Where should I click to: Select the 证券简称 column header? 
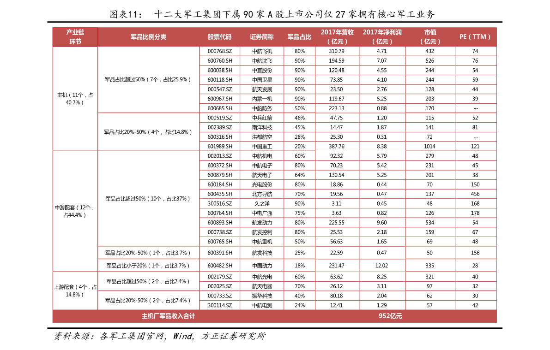(262, 37)
